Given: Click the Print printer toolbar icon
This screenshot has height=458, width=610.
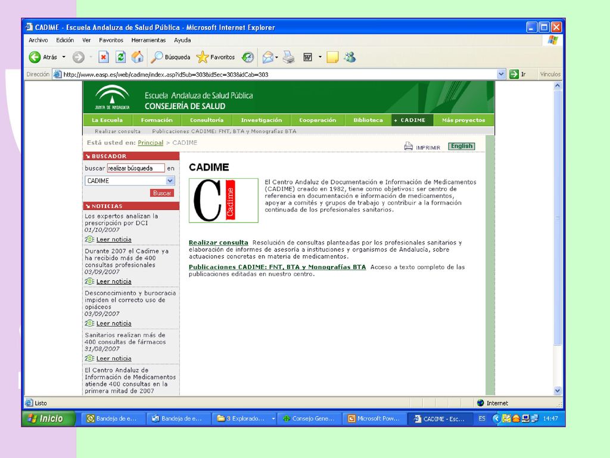Looking at the screenshot, I should tap(289, 57).
